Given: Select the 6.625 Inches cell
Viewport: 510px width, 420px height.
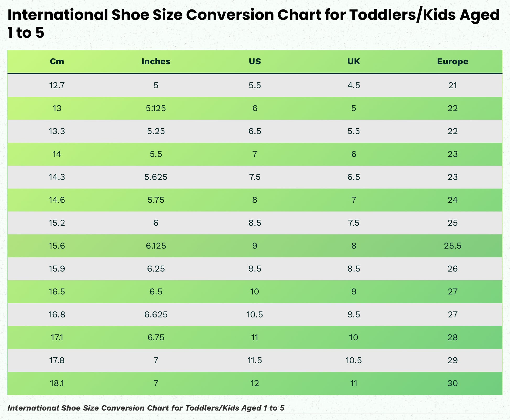Looking at the screenshot, I should (156, 315).
